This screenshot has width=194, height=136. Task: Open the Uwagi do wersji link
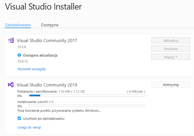tap(29, 127)
